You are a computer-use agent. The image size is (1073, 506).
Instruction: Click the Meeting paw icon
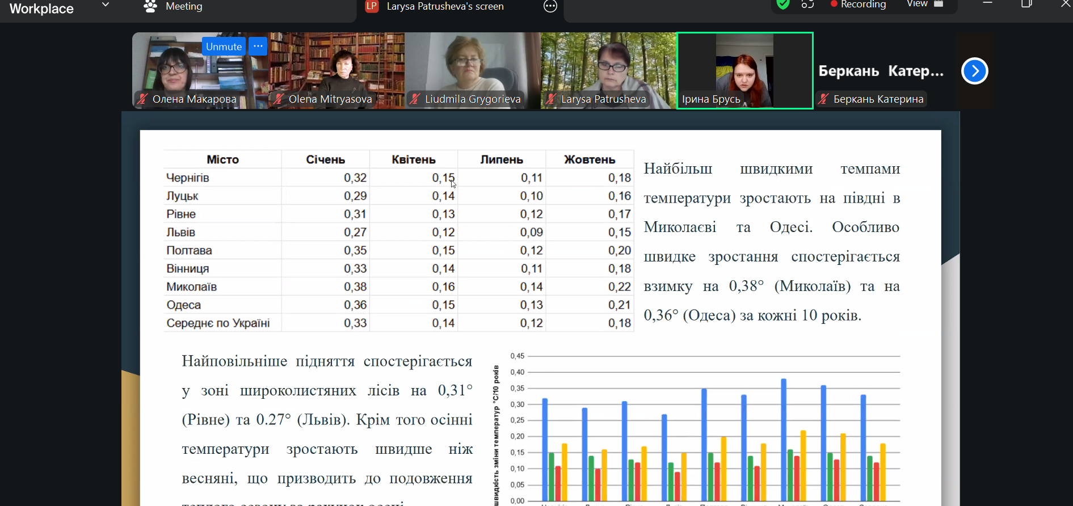[150, 6]
